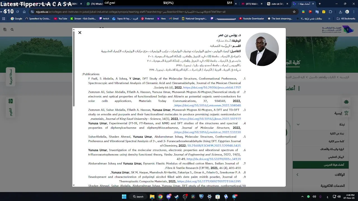
Task: Open the Youtube Downloader bookmark
Action: pos(251,19)
